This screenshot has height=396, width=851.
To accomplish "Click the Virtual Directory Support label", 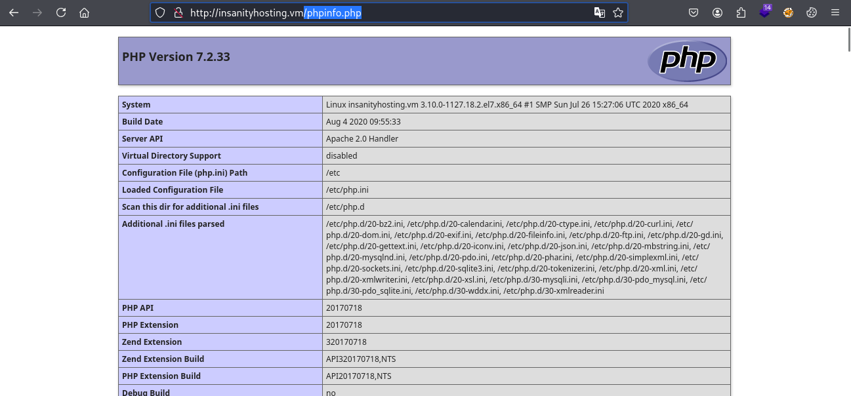I will click(x=171, y=156).
